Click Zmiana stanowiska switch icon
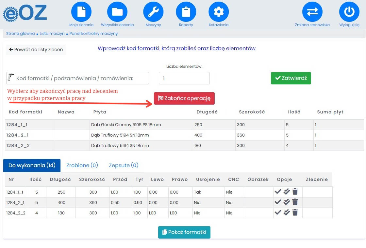 312,12
